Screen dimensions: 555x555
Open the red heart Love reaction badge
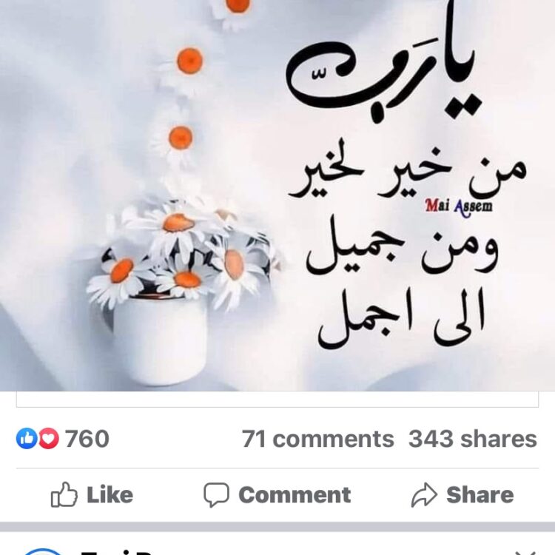[49, 439]
